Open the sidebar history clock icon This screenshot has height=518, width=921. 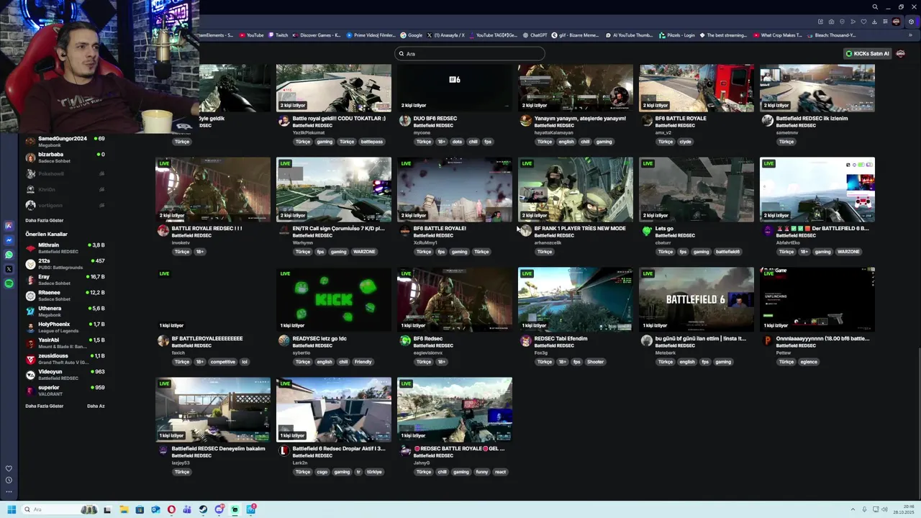tap(9, 480)
